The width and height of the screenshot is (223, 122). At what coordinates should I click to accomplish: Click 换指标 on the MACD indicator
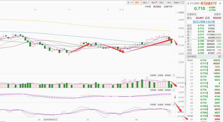[168, 90]
